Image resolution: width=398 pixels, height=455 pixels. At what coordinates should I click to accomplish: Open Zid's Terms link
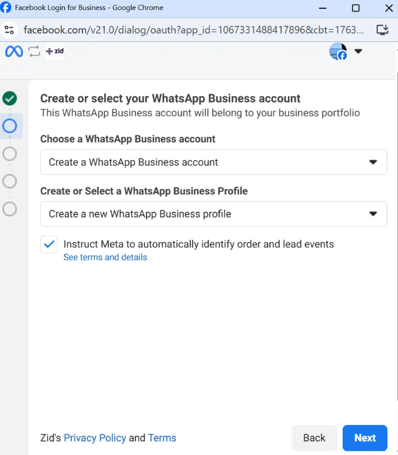click(x=162, y=438)
